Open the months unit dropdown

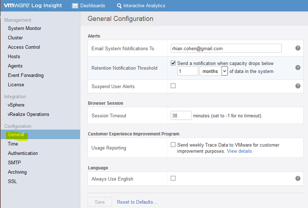click(214, 71)
